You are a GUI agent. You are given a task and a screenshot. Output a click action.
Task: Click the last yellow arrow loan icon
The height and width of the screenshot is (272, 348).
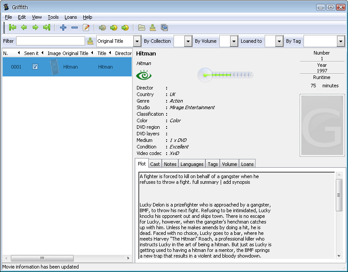pyautogui.click(x=125, y=28)
